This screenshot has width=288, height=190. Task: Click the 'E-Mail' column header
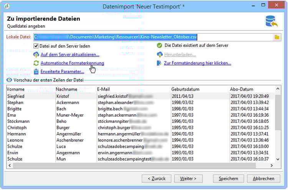[x=134, y=89]
